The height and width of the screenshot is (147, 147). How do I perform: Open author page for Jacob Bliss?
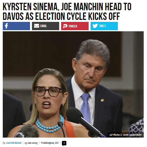pyautogui.click(x=14, y=143)
